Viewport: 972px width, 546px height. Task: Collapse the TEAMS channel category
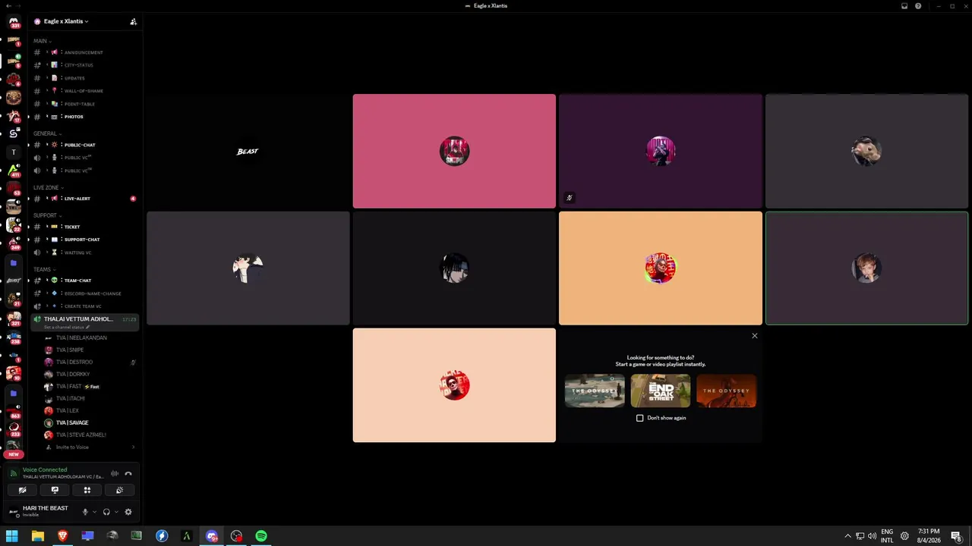(44, 269)
